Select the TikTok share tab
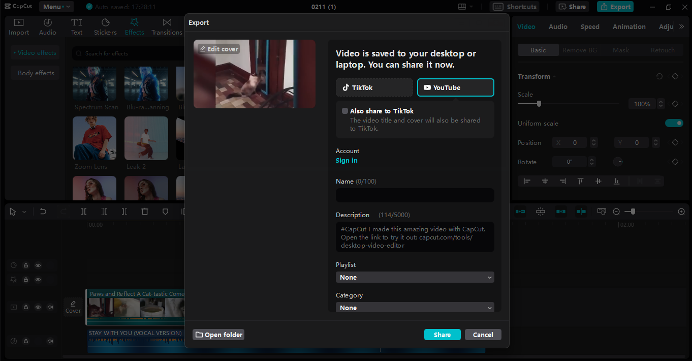The width and height of the screenshot is (692, 361). [374, 87]
